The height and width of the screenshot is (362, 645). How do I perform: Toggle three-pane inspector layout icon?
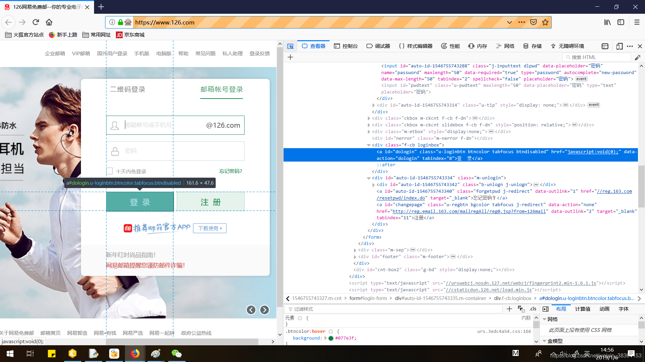point(546,309)
